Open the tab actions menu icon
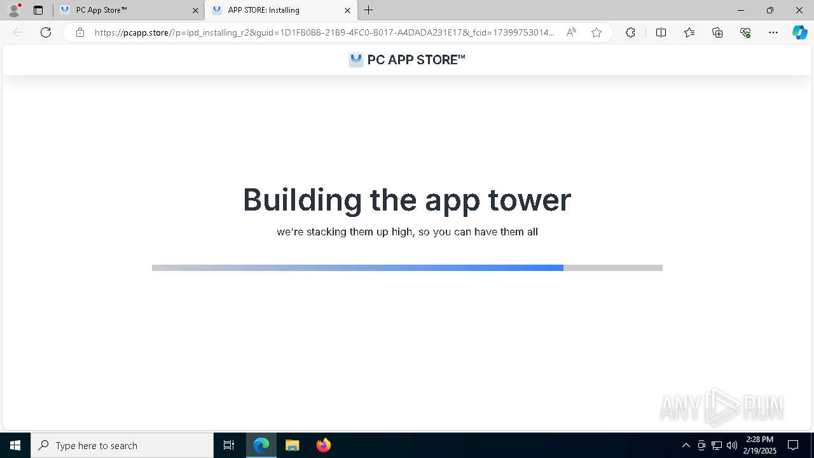Viewport: 814px width, 458px height. [38, 10]
